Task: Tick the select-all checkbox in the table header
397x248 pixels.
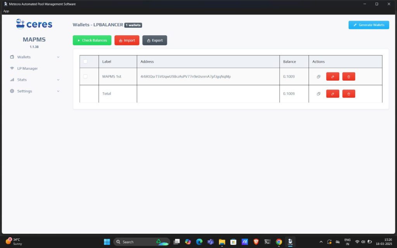Action: (85, 62)
